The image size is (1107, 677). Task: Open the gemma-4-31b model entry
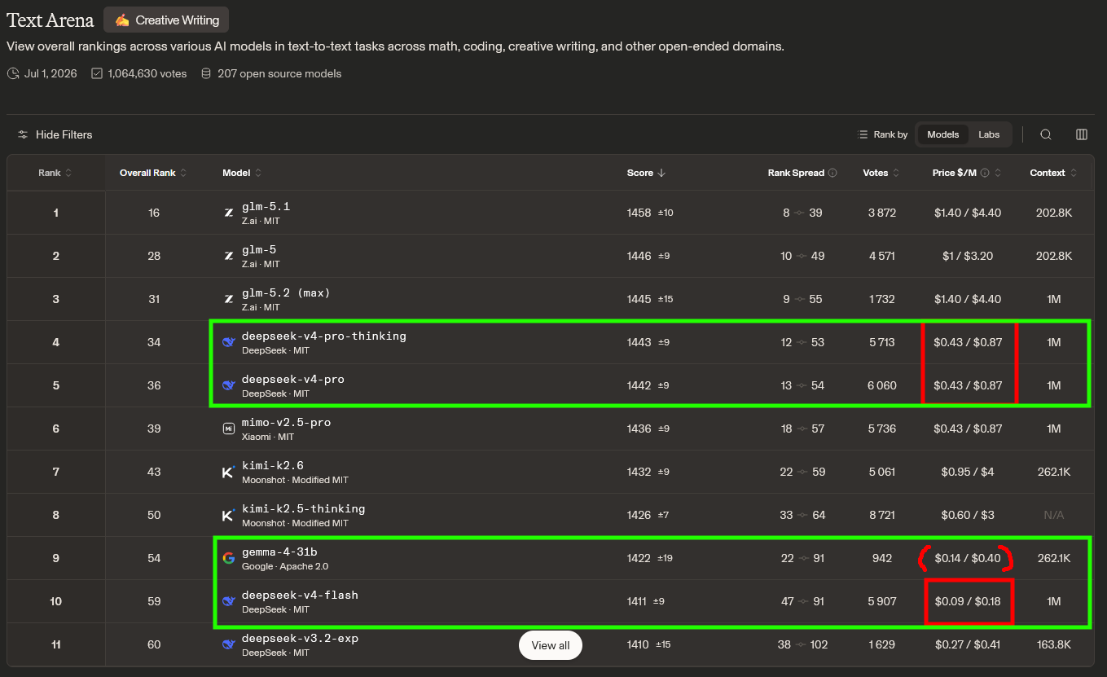279,552
